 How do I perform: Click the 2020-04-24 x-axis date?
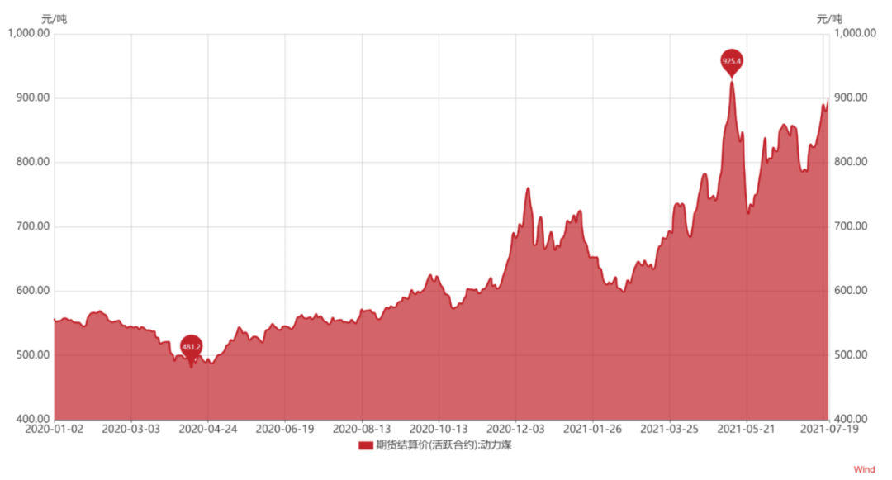coord(208,430)
